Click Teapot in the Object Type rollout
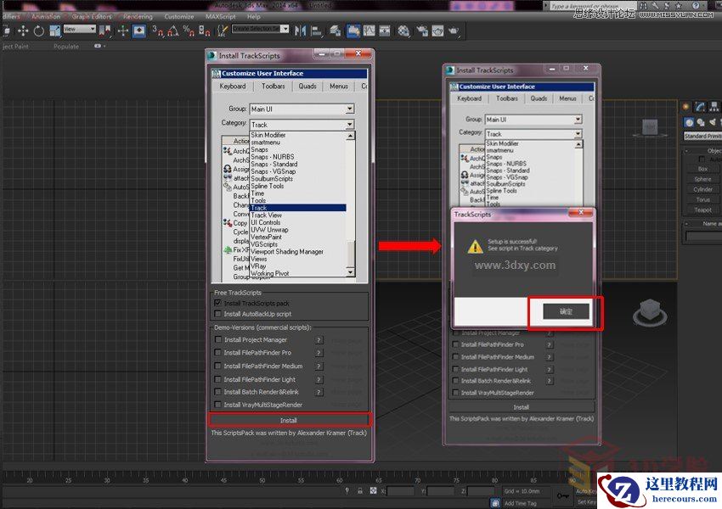 703,210
